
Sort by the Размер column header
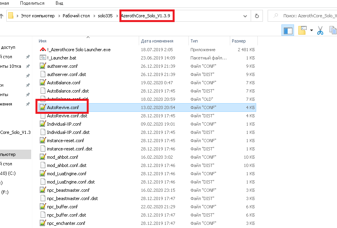tap(239, 41)
